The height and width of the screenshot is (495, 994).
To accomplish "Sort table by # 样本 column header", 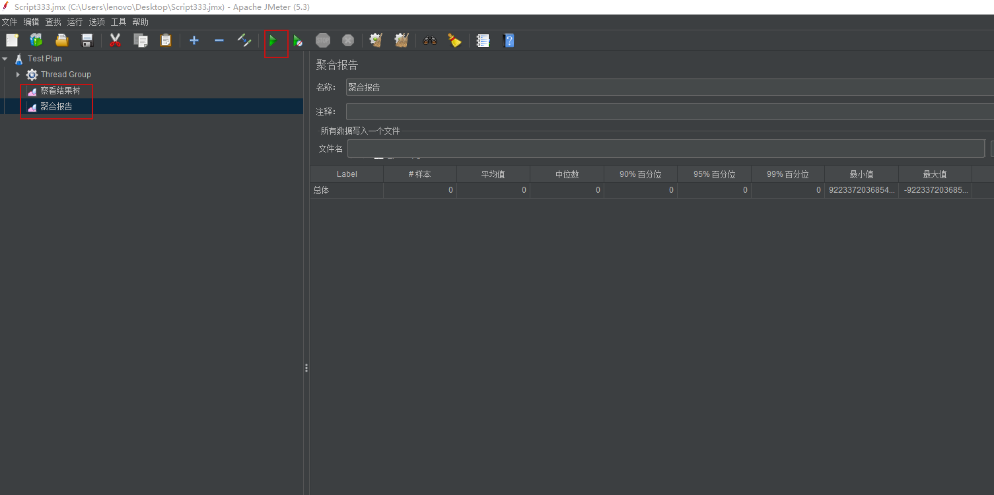I will pyautogui.click(x=420, y=174).
